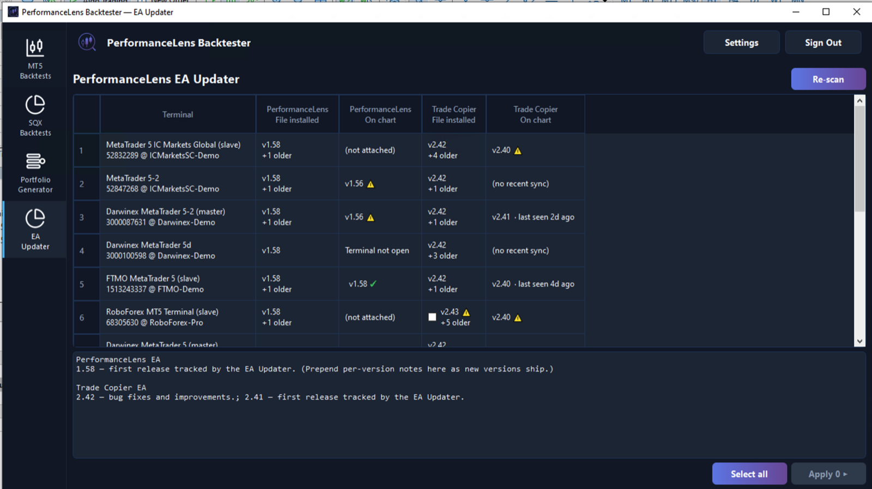Open the SQX Backtests pie-chart icon
The height and width of the screenshot is (489, 872).
(35, 105)
